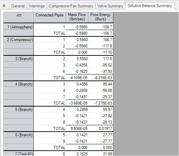Open the Compressor/Fan Summary tab
Viewport: 179px width, 156px height.
(x=71, y=6)
